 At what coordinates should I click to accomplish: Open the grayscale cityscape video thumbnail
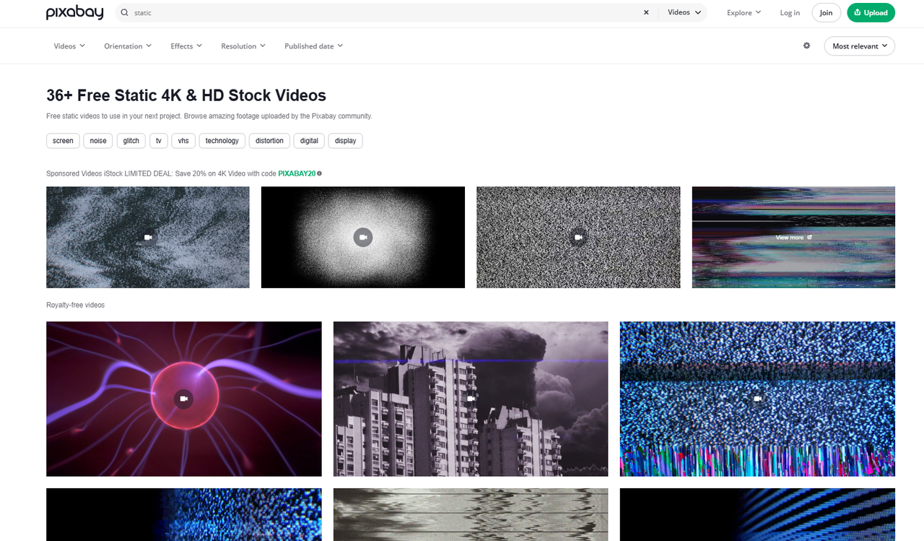(x=470, y=399)
